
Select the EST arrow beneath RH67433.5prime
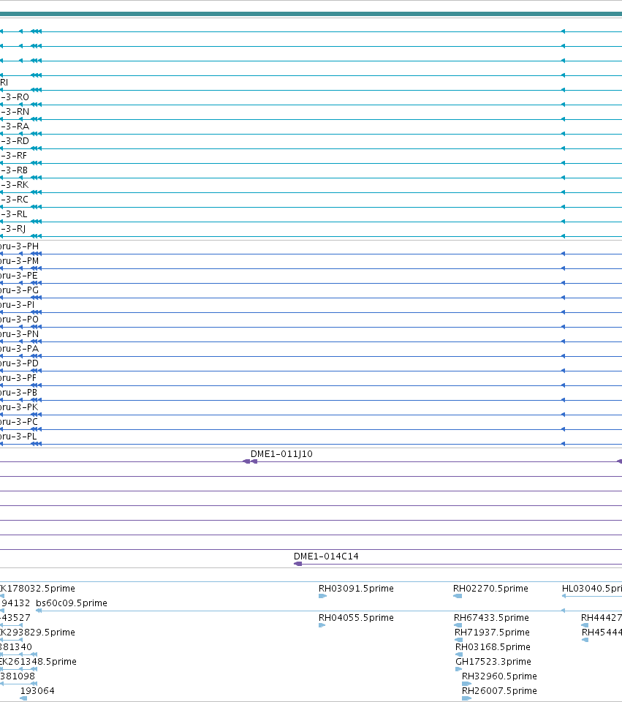[x=458, y=625]
